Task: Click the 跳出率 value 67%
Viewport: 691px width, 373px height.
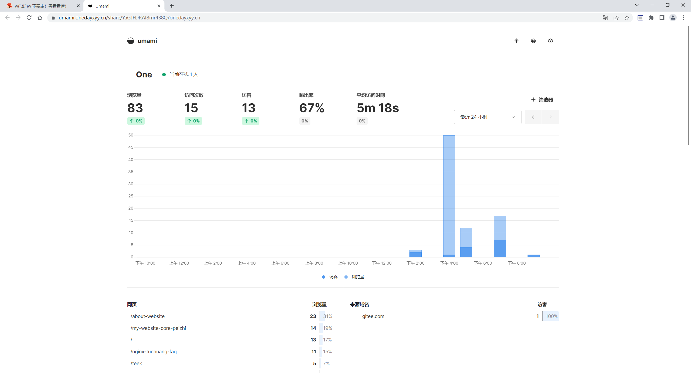Action: (312, 108)
